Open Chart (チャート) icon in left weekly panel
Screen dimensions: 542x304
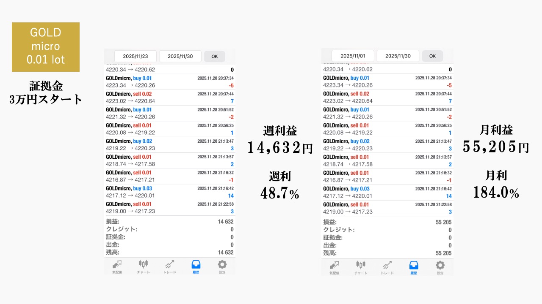[143, 266]
